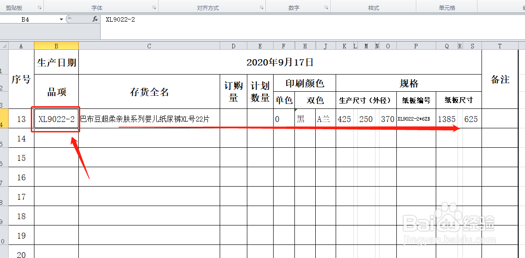This screenshot has height=258, width=525.
Task: Click the cell showing 黑
Action: pyautogui.click(x=305, y=118)
